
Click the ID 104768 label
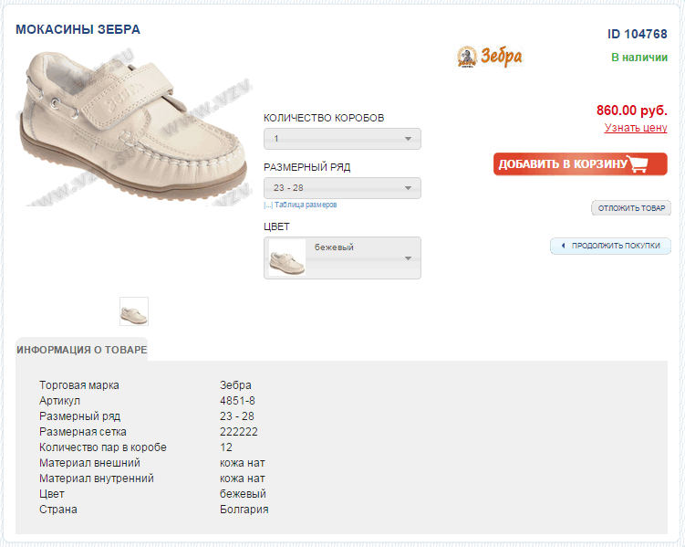click(638, 34)
